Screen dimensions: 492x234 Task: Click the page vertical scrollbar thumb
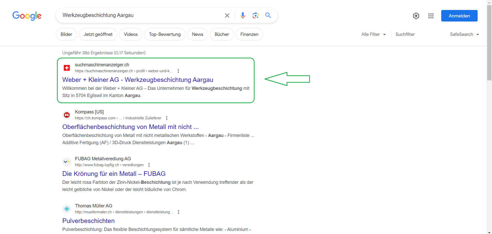tap(489, 43)
